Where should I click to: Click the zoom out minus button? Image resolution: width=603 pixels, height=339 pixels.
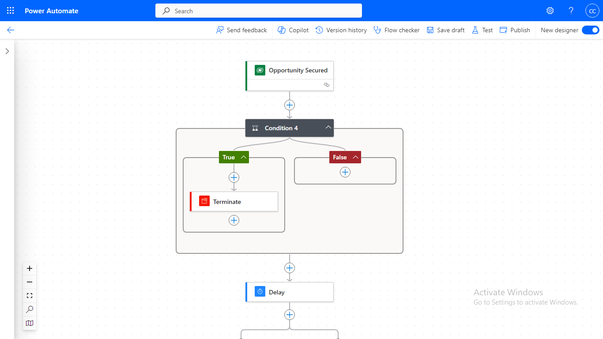30,282
